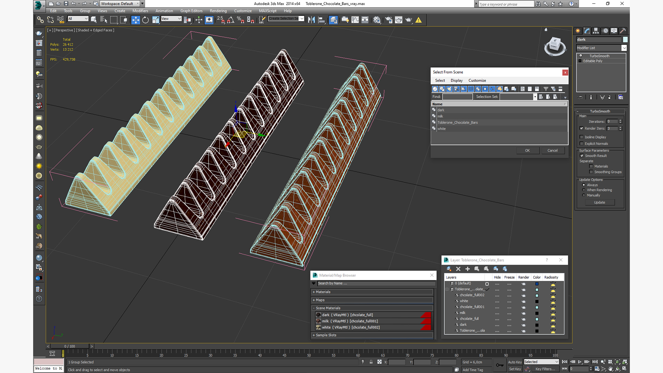
Task: Enable Isoline Display checkbox
Action: tap(582, 137)
